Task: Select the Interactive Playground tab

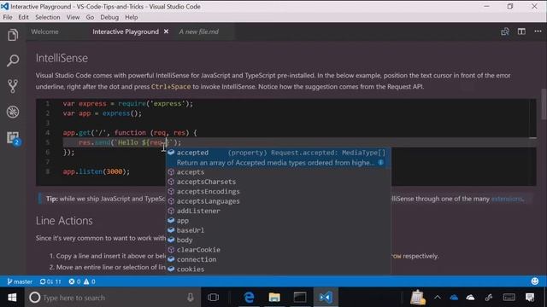Action: pyautogui.click(x=126, y=32)
